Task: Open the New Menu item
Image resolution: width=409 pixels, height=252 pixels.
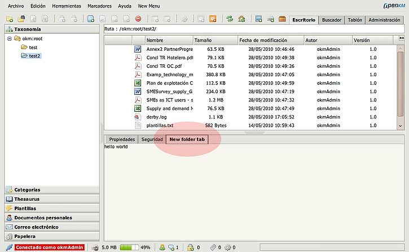Action: [149, 6]
